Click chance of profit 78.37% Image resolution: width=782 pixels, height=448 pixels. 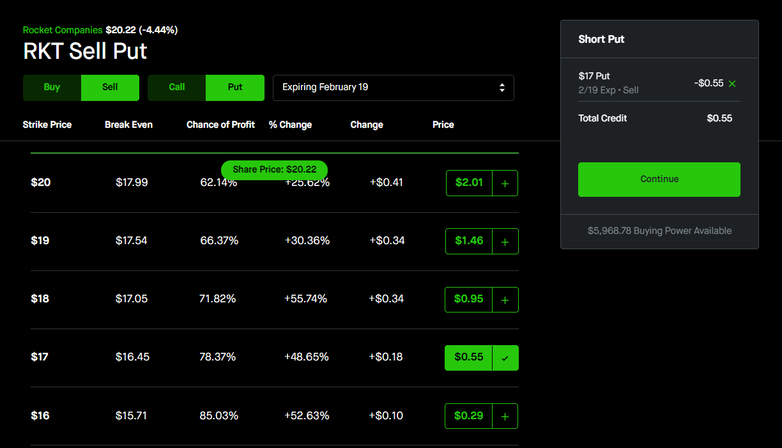218,357
